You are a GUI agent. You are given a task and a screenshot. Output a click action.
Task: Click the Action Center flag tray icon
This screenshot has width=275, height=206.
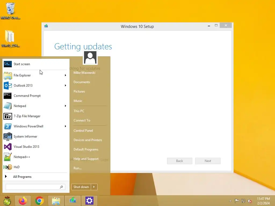pos(237,201)
